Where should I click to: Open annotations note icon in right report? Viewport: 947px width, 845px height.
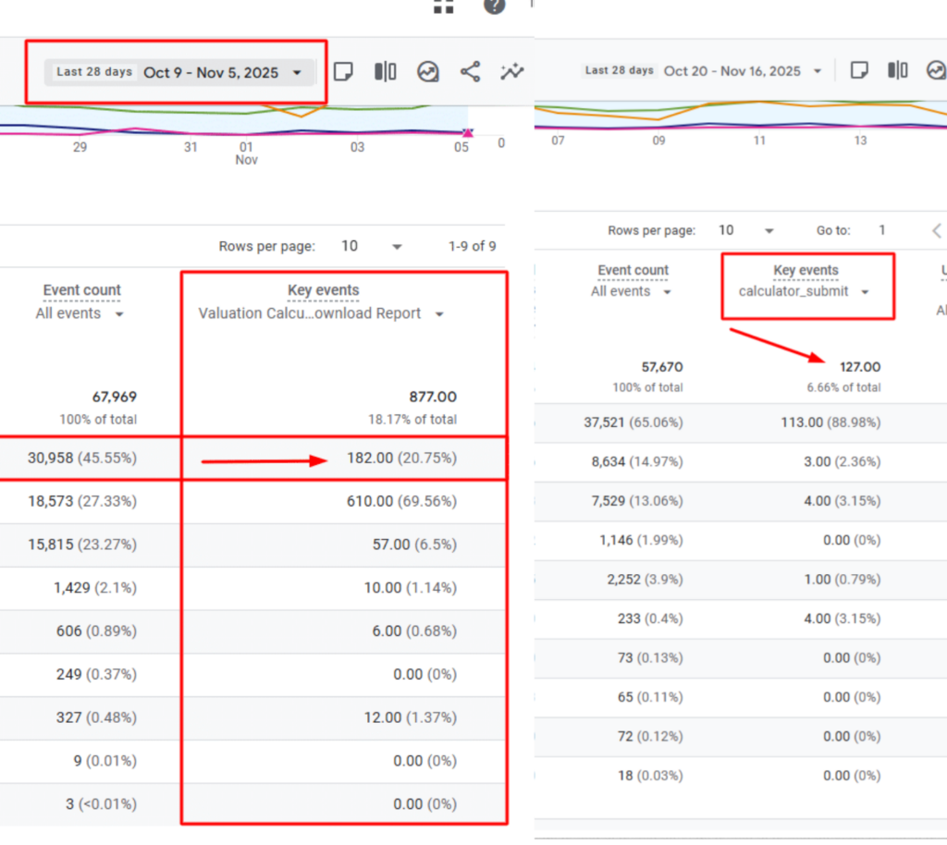[858, 70]
